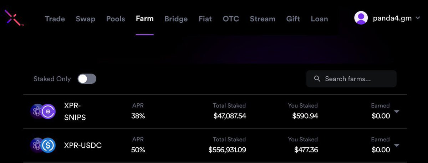
Task: Open the Trade tab
Action: pyautogui.click(x=55, y=19)
